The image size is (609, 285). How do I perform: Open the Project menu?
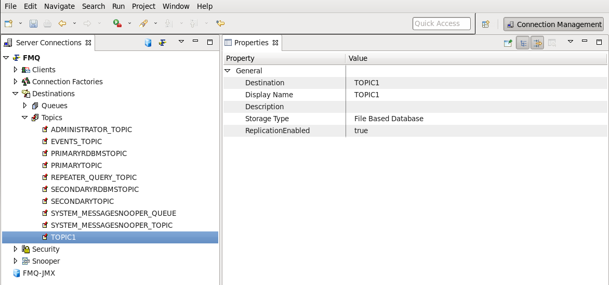click(x=143, y=6)
